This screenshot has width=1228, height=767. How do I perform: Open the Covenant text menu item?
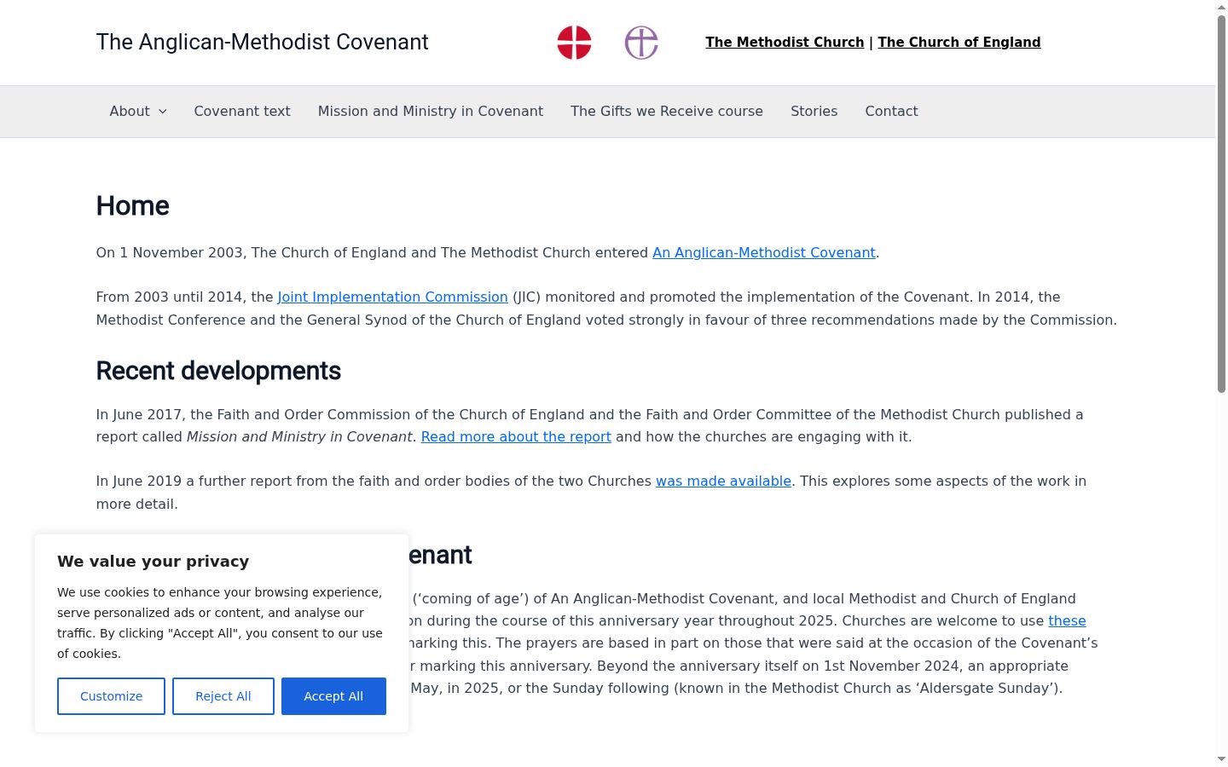click(242, 112)
